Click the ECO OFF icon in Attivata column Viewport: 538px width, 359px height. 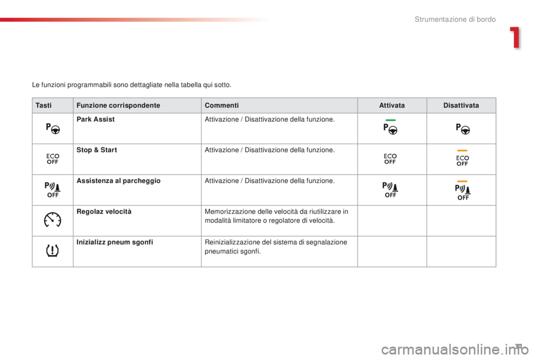pos(390,159)
